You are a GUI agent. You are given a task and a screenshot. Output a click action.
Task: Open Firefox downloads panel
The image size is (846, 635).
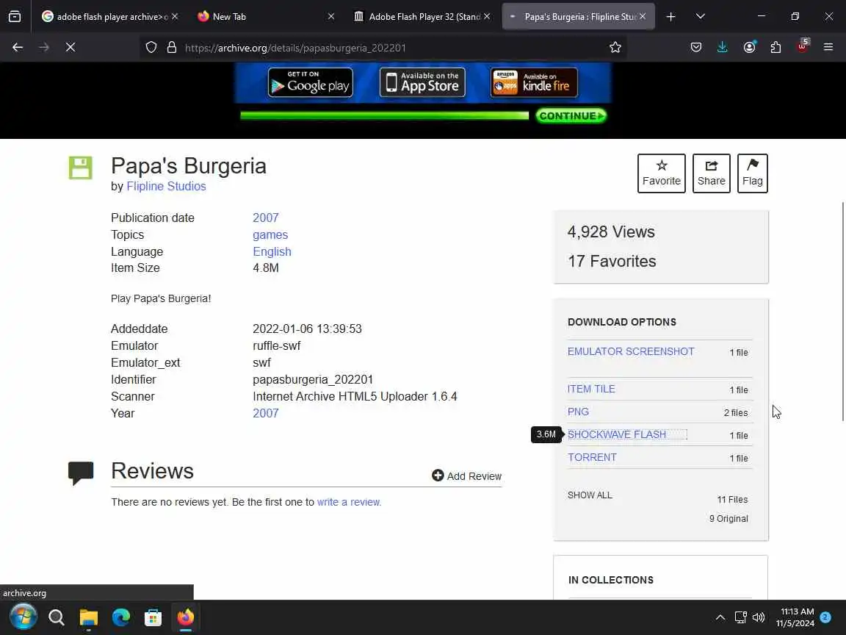point(722,48)
